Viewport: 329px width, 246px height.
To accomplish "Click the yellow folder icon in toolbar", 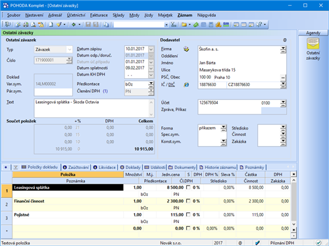I will pyautogui.click(x=184, y=24).
